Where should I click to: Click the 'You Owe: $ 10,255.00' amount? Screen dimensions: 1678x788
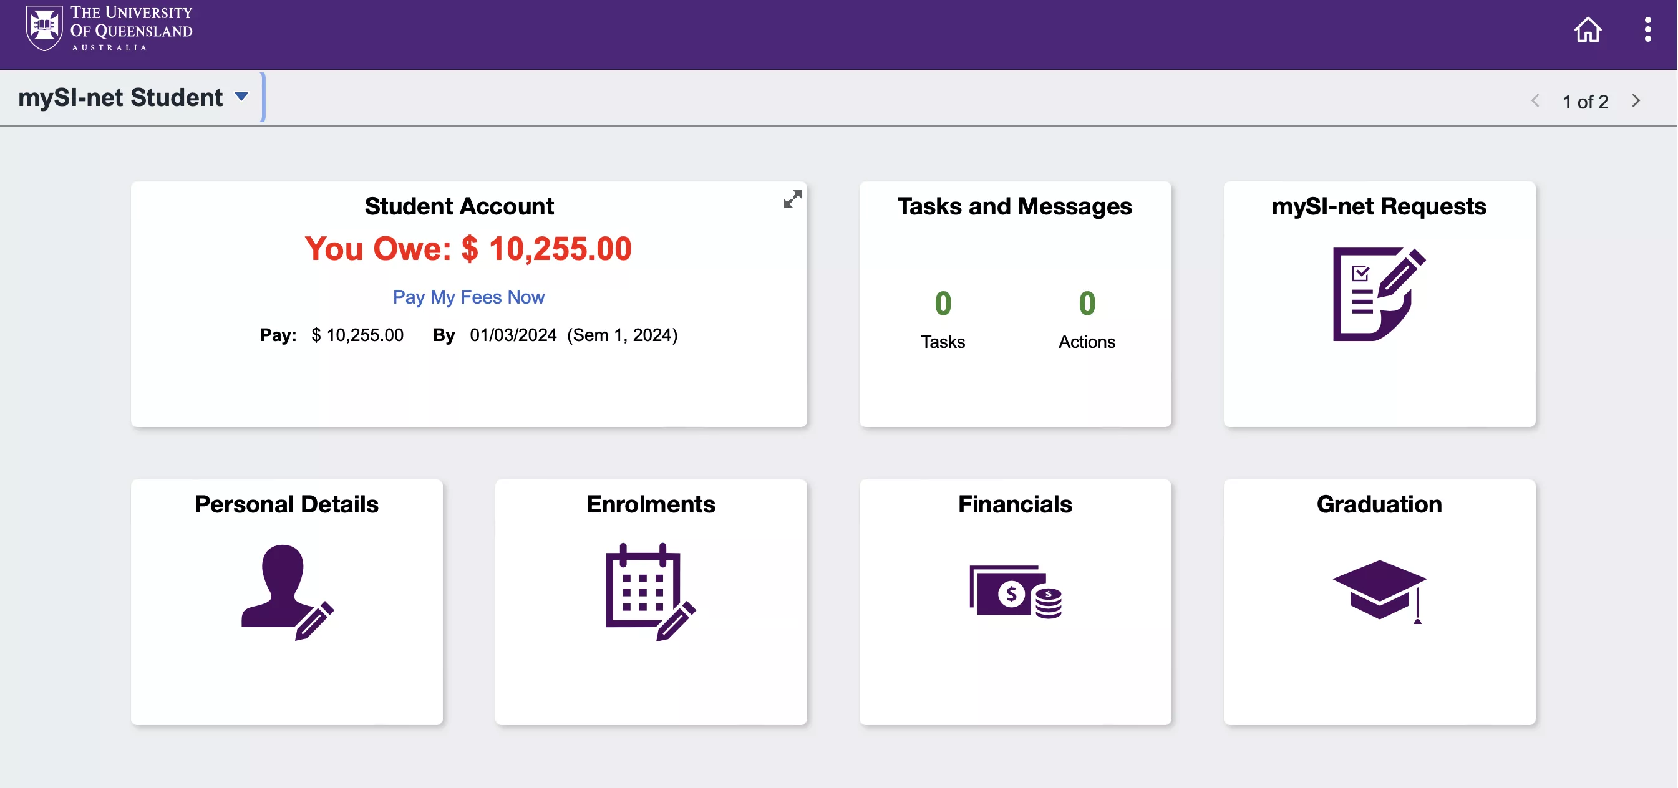coord(468,249)
